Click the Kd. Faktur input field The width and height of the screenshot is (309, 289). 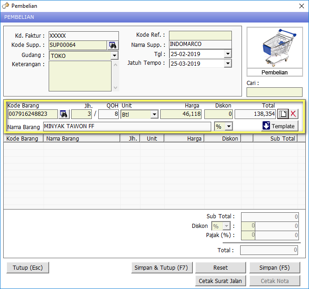pyautogui.click(x=83, y=35)
